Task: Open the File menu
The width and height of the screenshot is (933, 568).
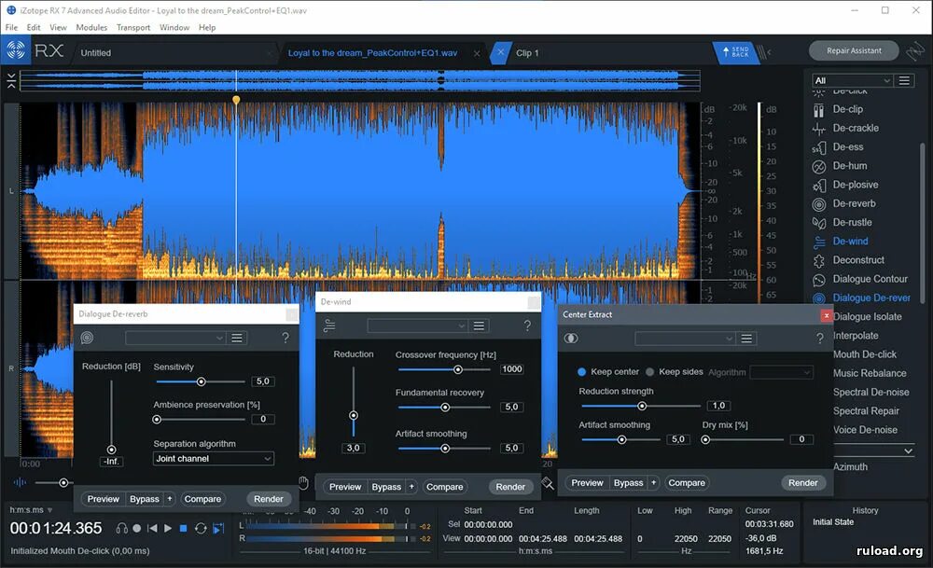Action: coord(11,27)
